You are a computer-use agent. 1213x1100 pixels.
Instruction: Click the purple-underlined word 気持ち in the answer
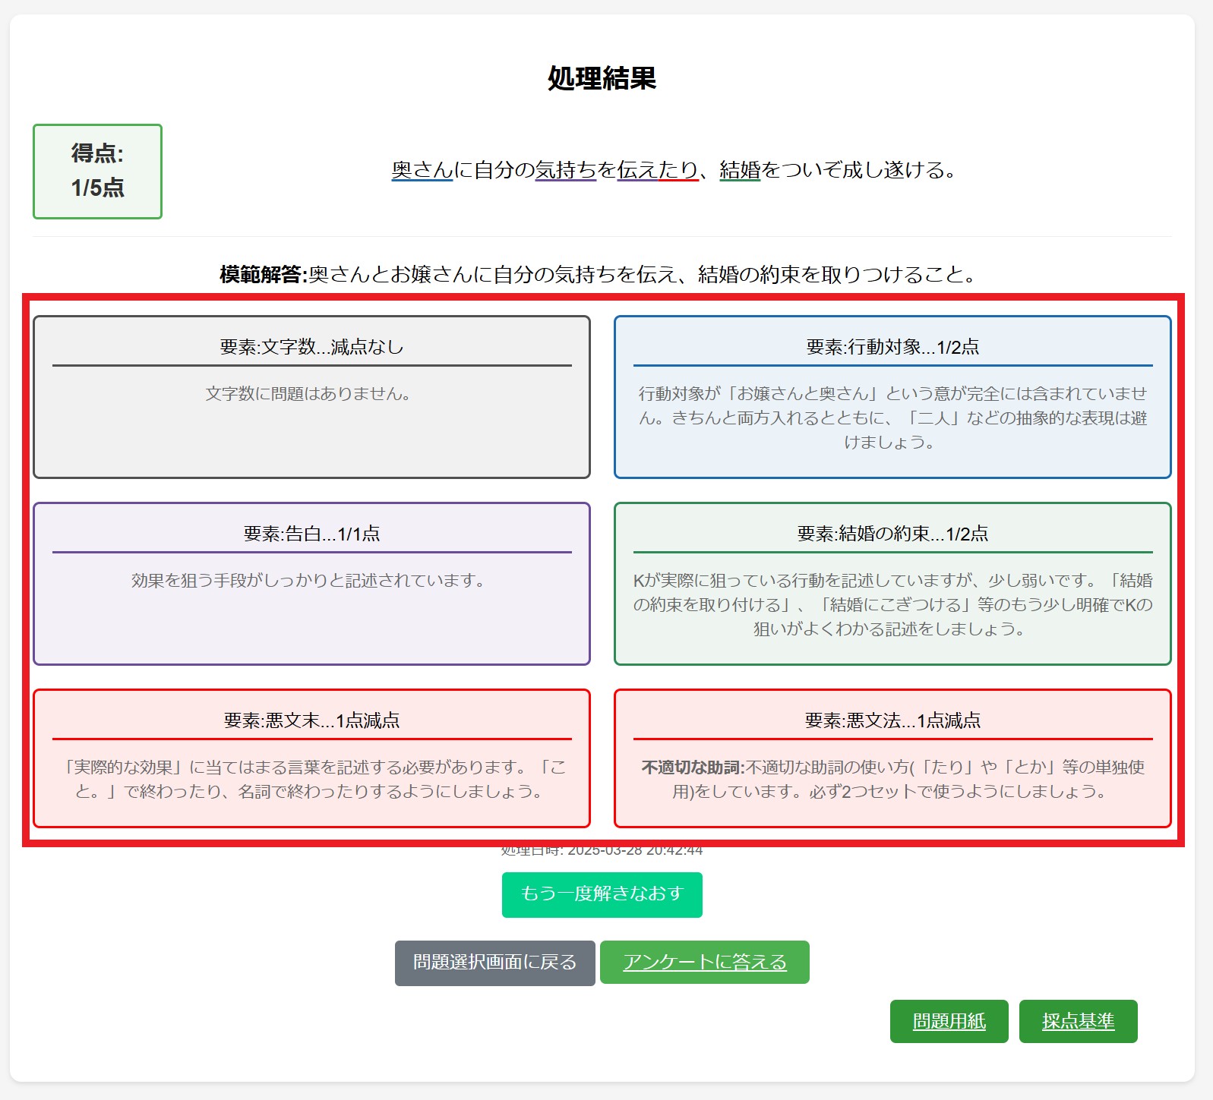[566, 170]
